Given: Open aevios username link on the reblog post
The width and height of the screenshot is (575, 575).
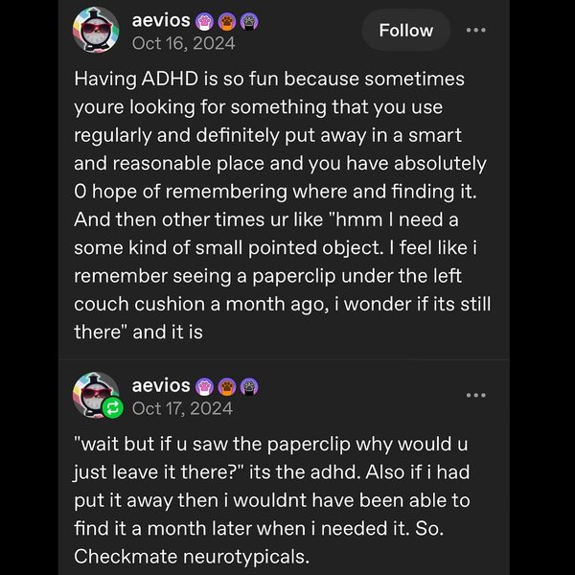Looking at the screenshot, I should tap(160, 386).
